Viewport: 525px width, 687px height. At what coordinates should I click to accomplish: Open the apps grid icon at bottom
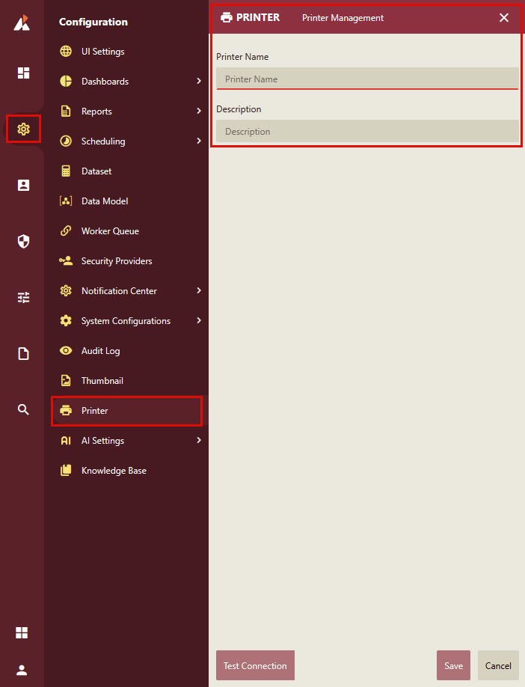click(x=22, y=633)
